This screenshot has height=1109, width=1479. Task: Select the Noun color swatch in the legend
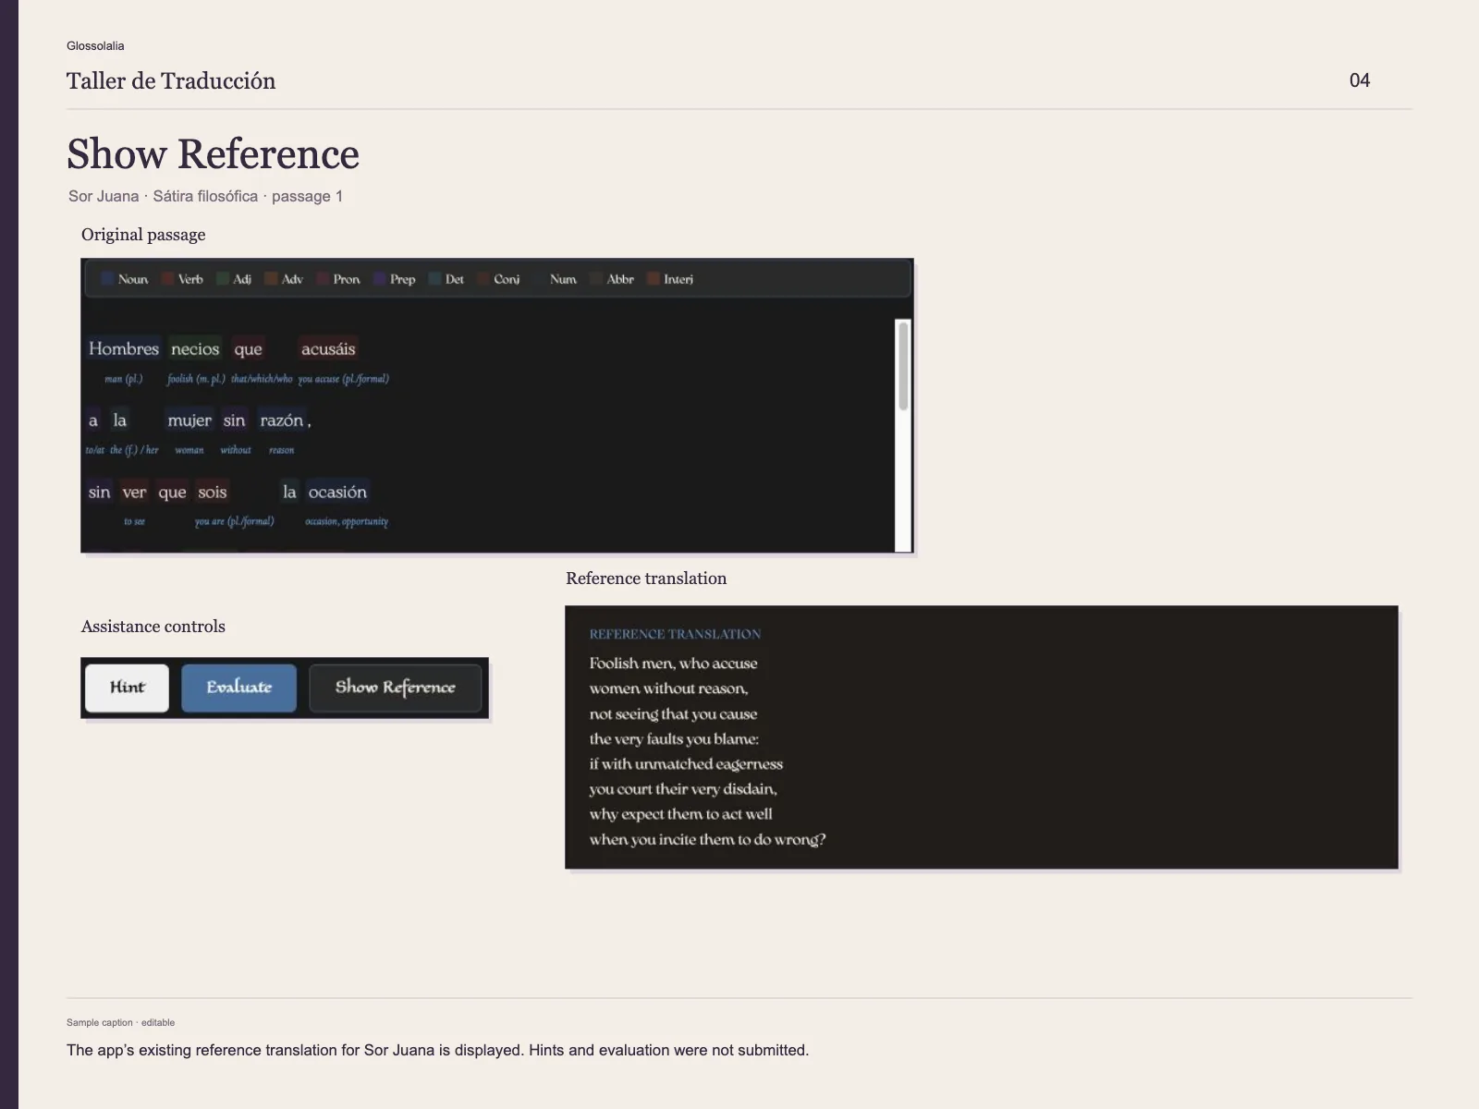pyautogui.click(x=107, y=279)
